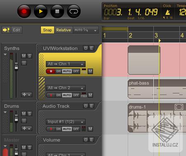Click bar 4 on the timeline ruler
This screenshot has height=156, width=186.
point(182,35)
